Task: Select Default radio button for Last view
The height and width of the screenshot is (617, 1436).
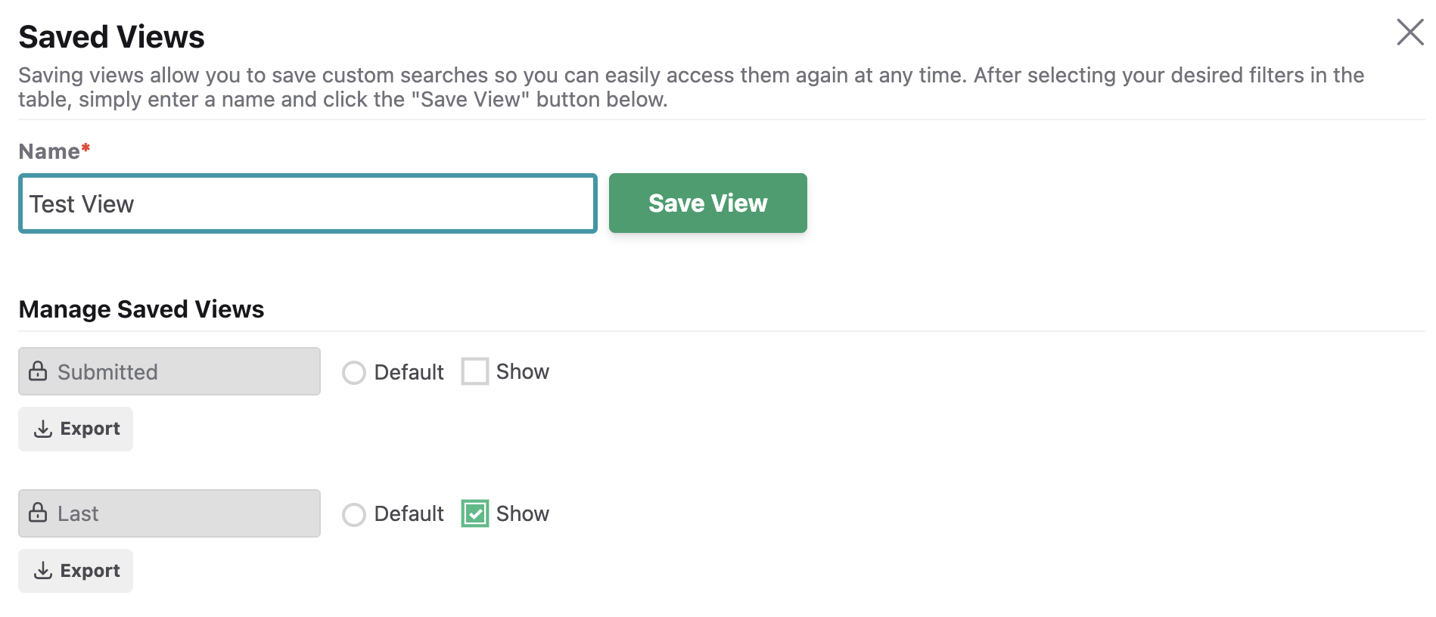Action: 354,514
